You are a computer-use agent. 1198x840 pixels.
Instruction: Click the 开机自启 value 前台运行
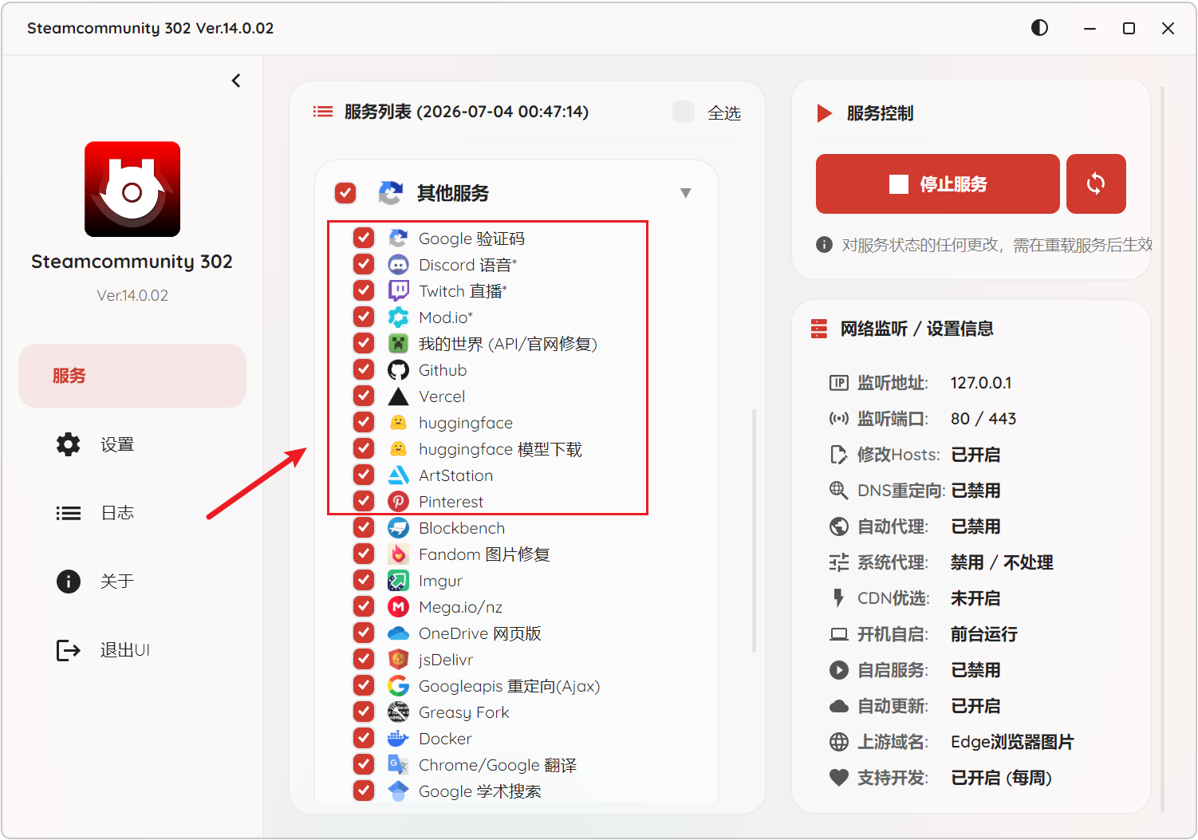(x=984, y=634)
